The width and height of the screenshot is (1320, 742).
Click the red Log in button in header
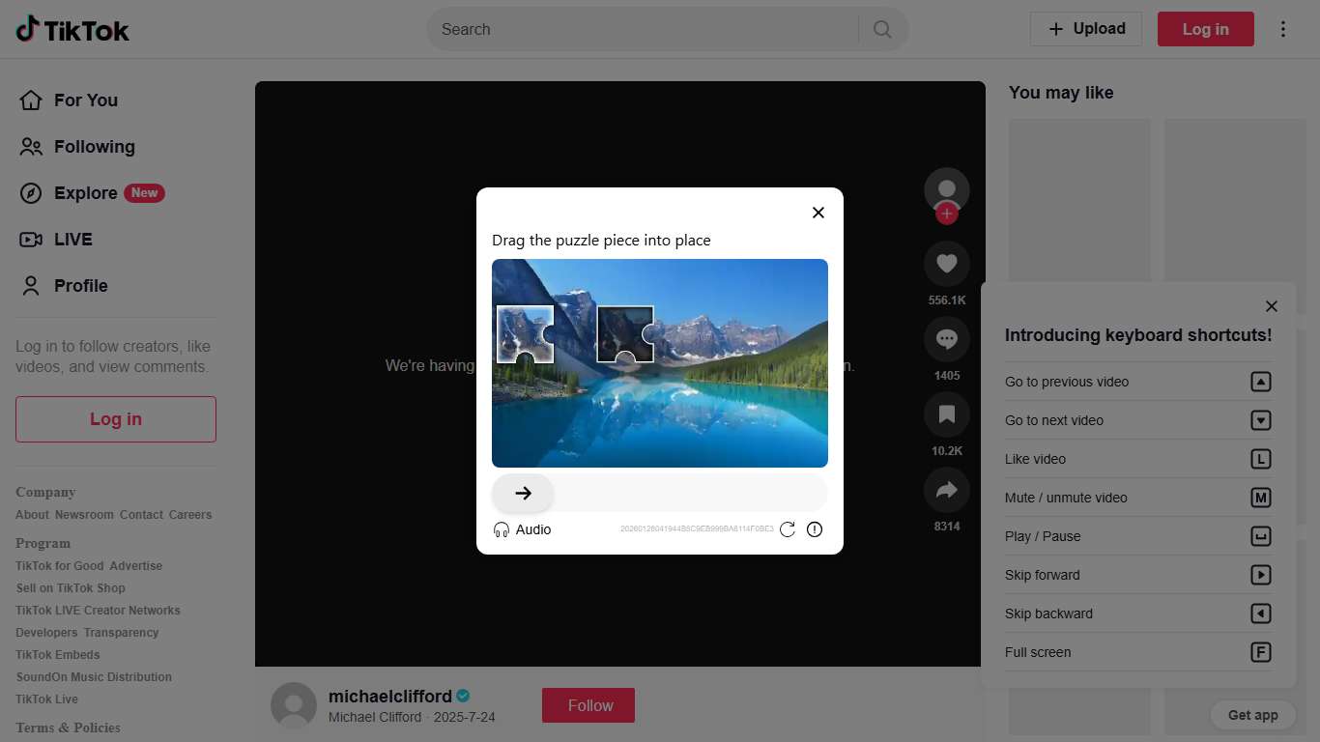click(1205, 29)
